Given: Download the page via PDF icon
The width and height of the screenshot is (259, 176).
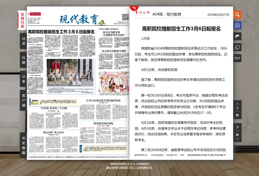Looking at the screenshot, I should click(237, 58).
